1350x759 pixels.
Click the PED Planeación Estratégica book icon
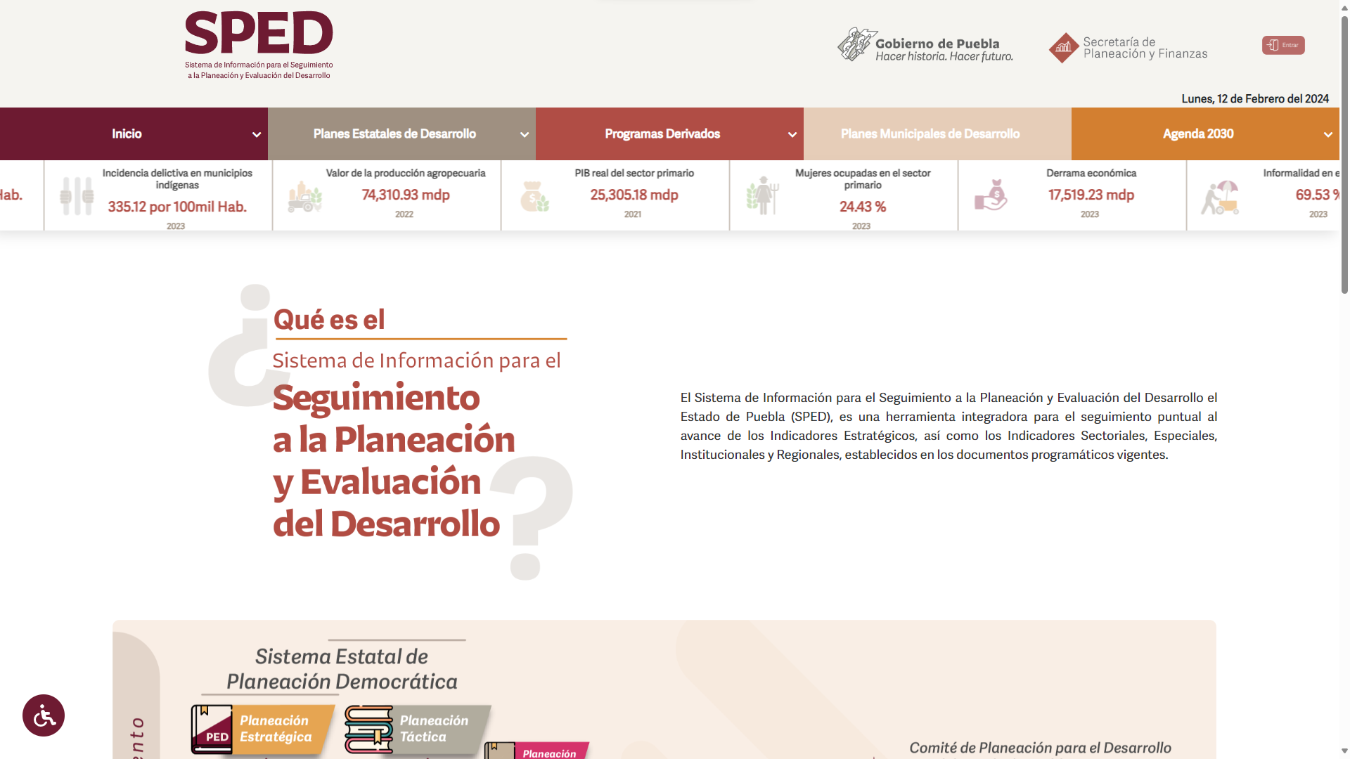212,729
